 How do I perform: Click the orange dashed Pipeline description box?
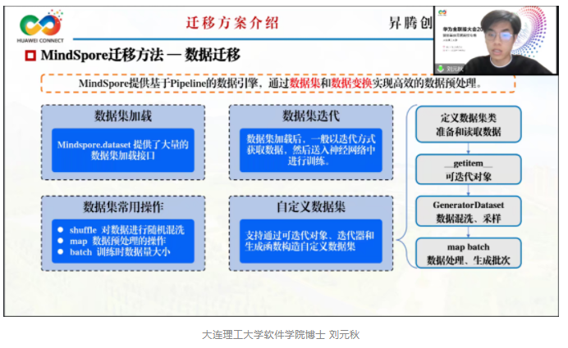pos(279,84)
